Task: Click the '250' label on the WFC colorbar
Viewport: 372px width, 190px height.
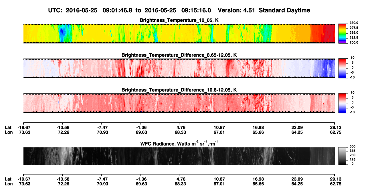Action: coord(353,155)
